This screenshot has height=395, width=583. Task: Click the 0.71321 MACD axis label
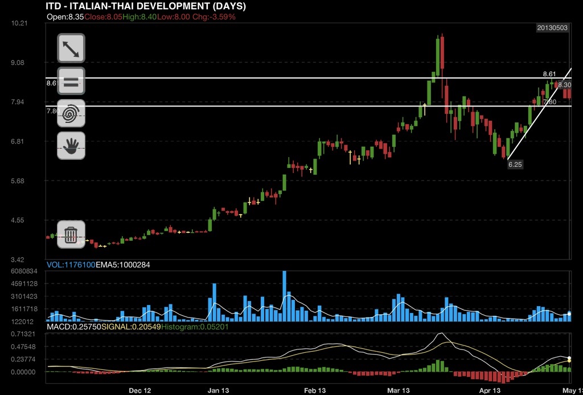tap(23, 334)
